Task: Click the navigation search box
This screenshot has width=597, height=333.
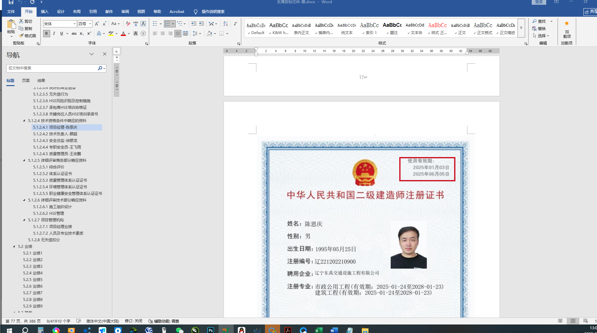Action: 52,68
